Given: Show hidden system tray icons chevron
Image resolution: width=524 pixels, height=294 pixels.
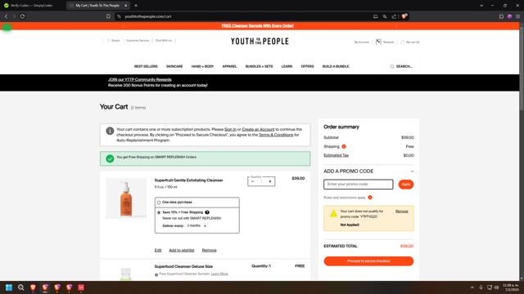Looking at the screenshot, I should point(472,287).
